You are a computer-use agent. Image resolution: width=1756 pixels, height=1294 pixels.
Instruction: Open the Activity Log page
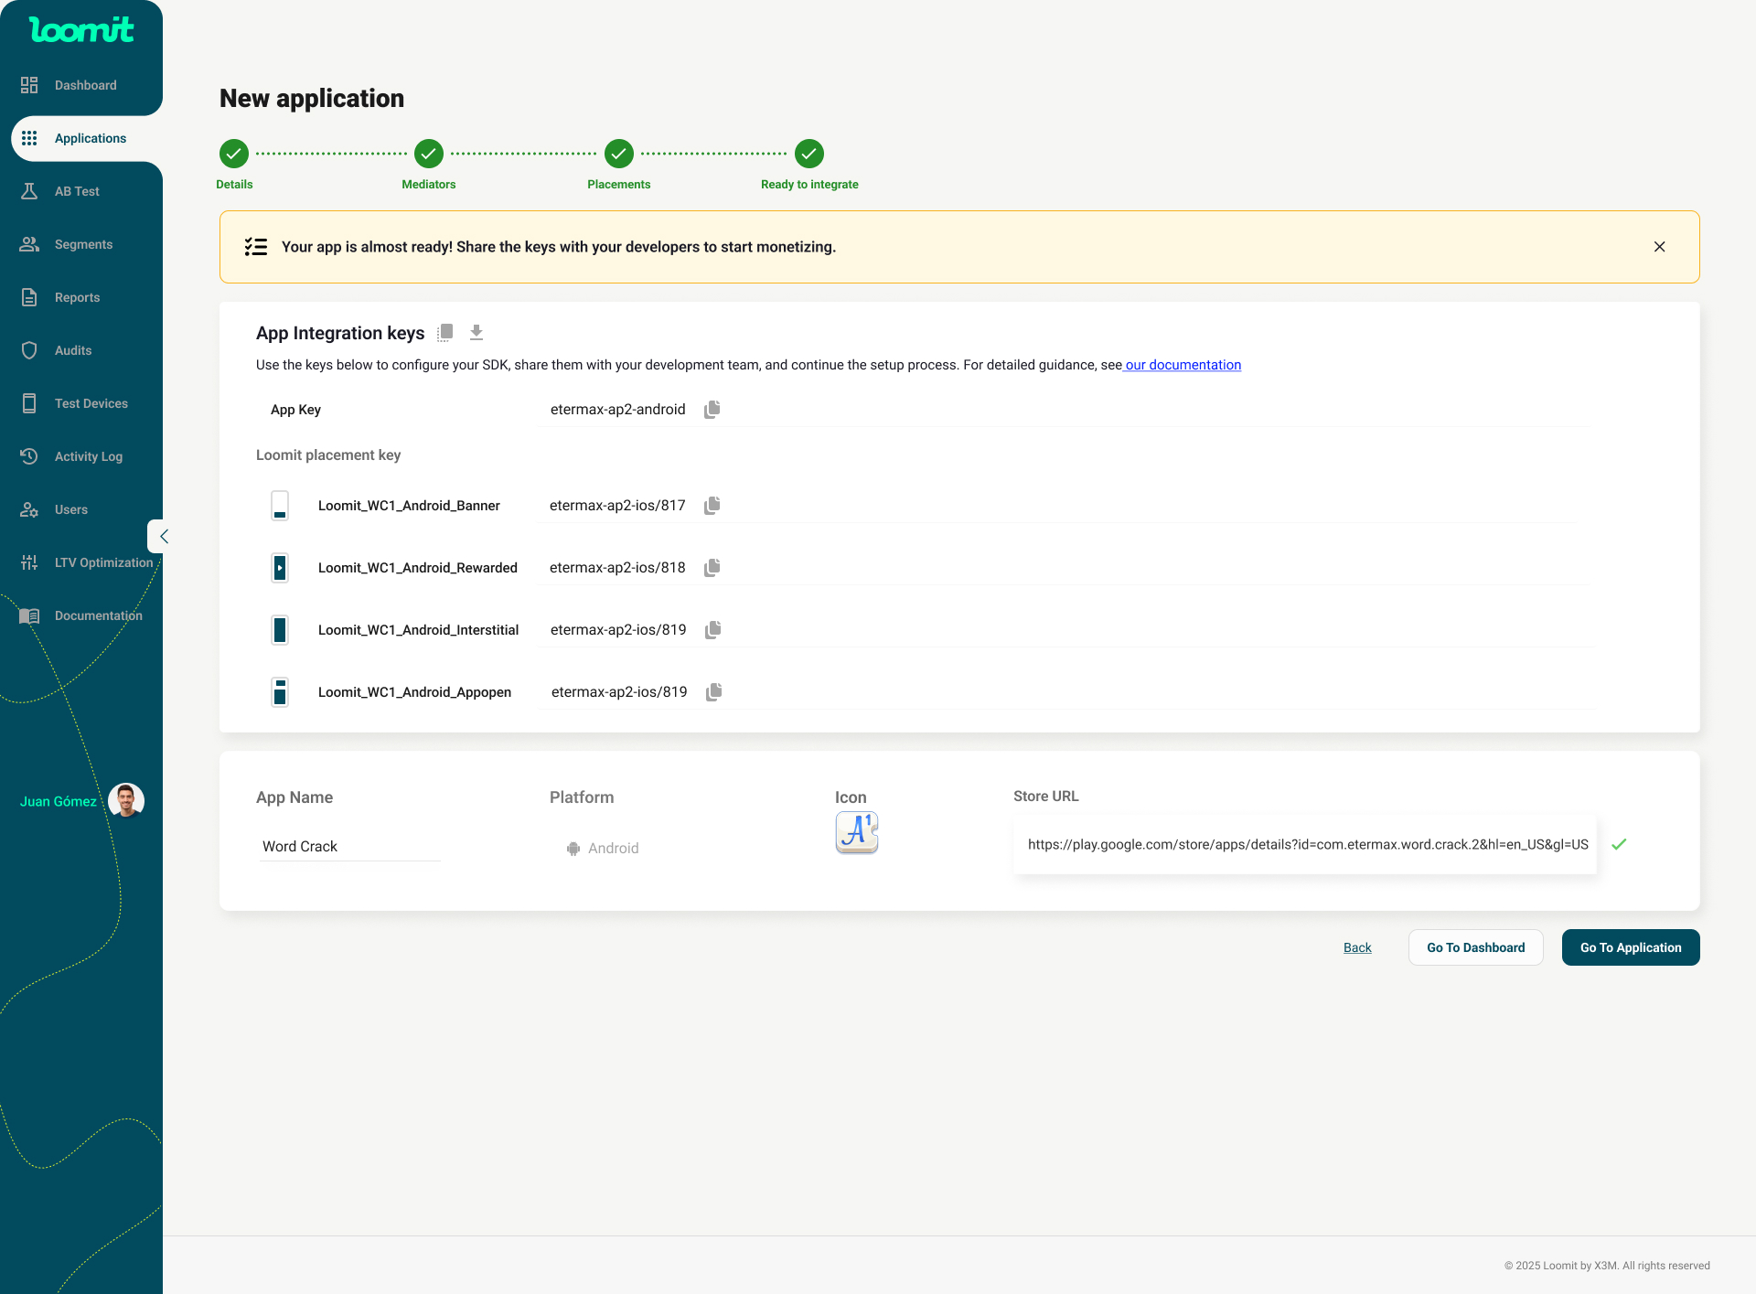tap(88, 456)
